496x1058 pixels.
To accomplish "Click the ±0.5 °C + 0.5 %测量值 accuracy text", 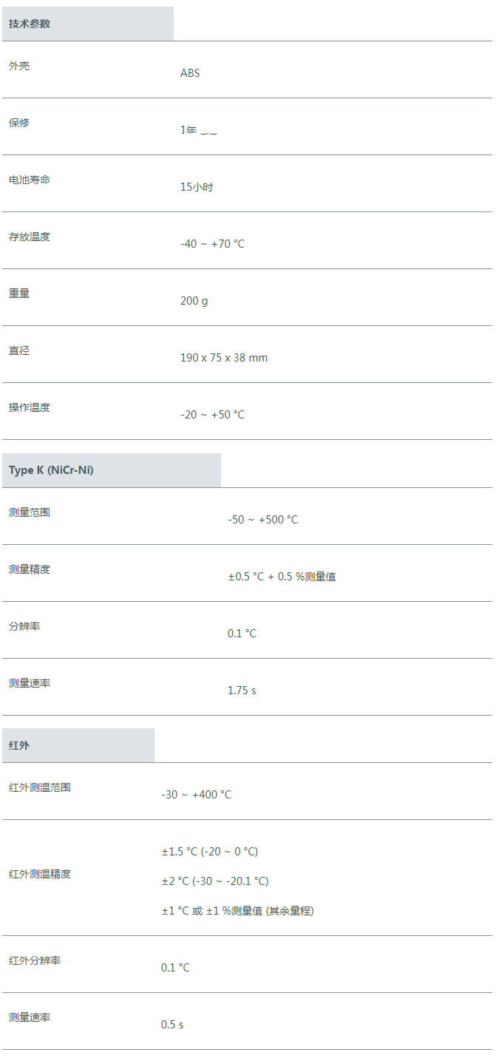I will tap(282, 577).
